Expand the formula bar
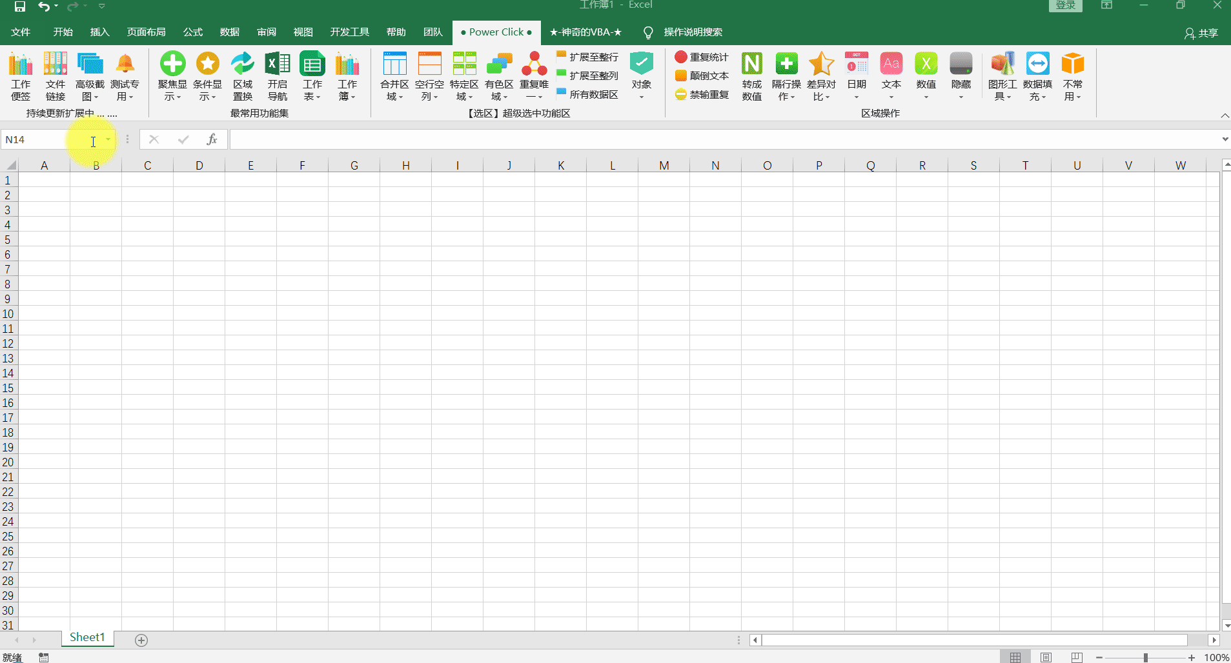 [x=1225, y=139]
